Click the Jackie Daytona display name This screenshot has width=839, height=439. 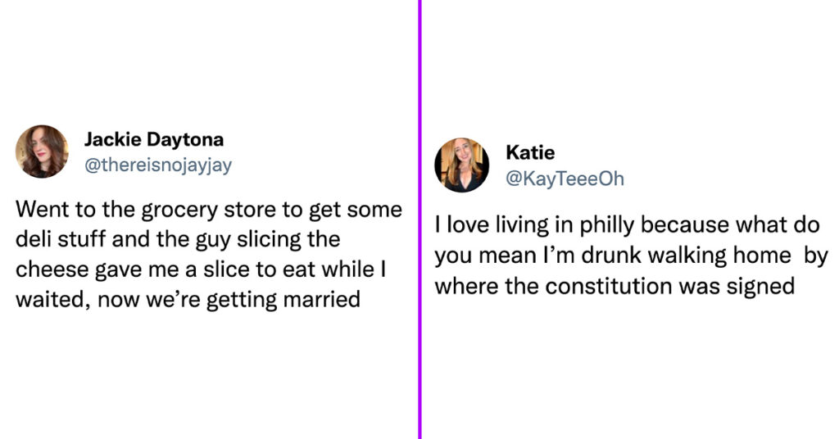click(x=154, y=139)
